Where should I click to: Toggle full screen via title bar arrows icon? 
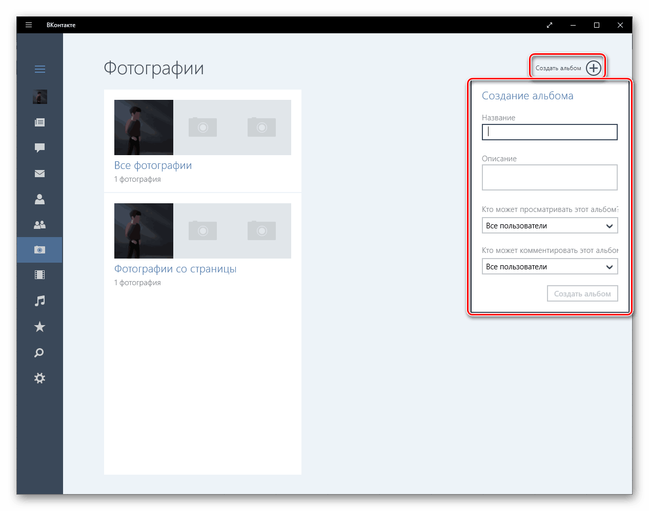(550, 25)
